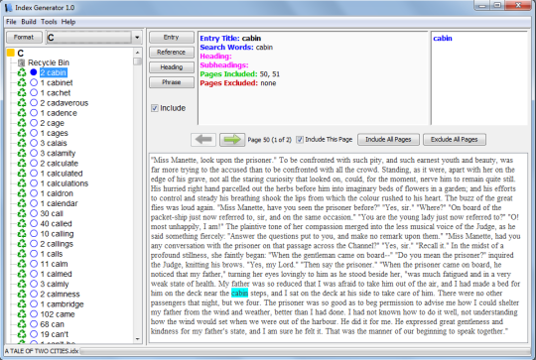Click the Search Words cabin line
This screenshot has width=536, height=360.
point(236,48)
